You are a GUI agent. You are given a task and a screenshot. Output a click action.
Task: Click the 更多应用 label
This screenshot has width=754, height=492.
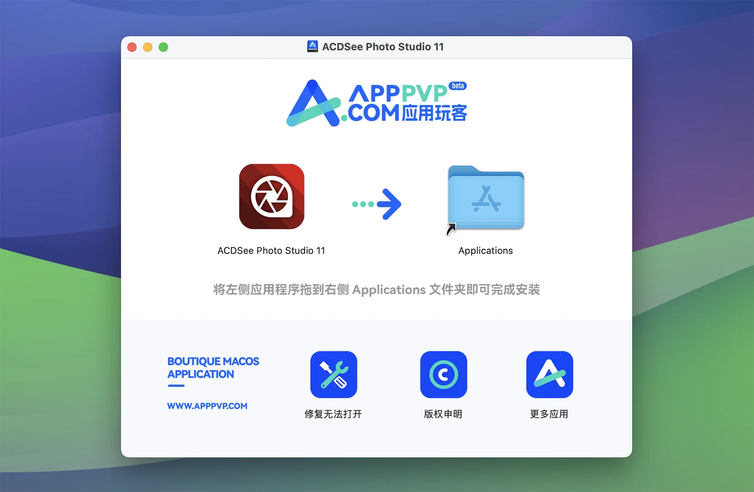click(549, 414)
